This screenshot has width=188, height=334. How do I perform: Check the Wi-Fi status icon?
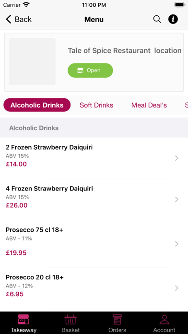[26, 5]
